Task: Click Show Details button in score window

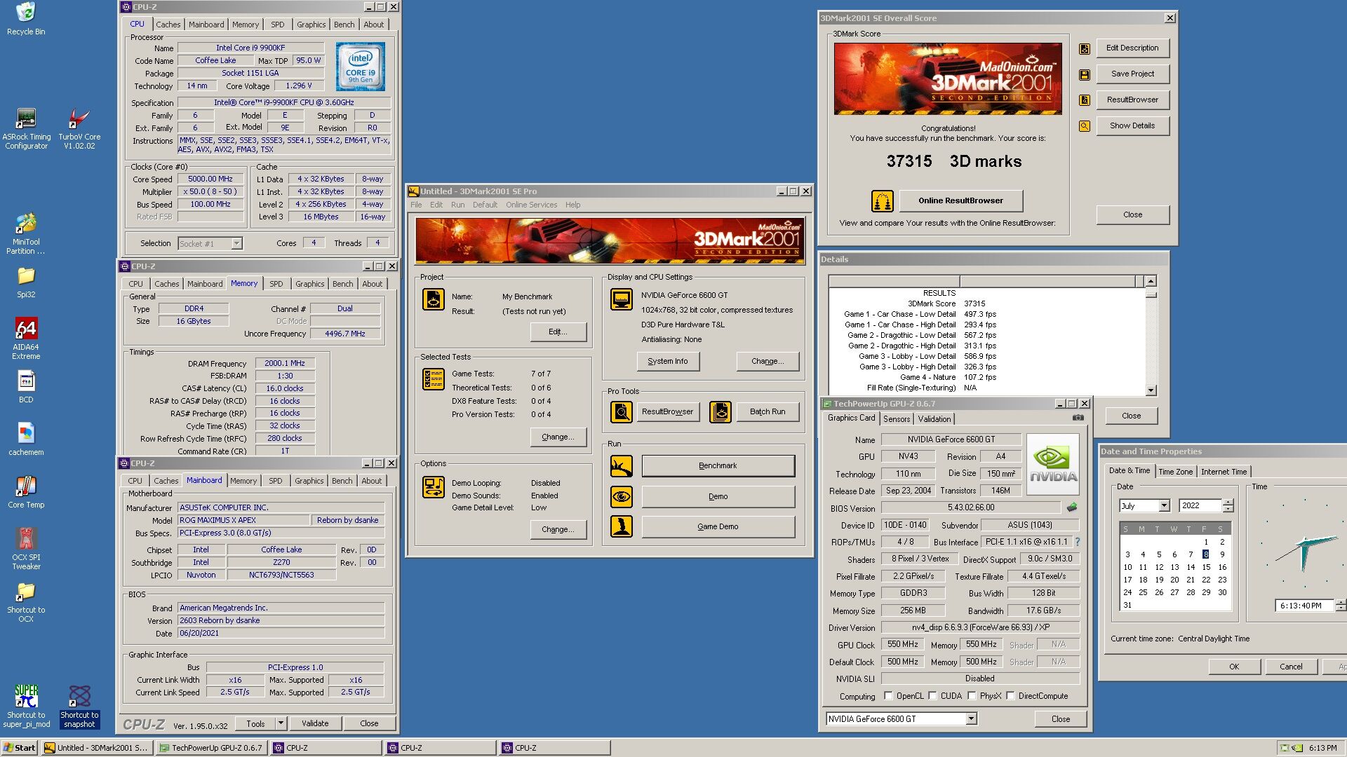Action: coord(1132,125)
